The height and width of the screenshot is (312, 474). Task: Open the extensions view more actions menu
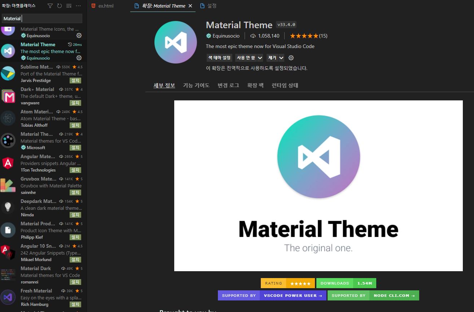pos(78,6)
